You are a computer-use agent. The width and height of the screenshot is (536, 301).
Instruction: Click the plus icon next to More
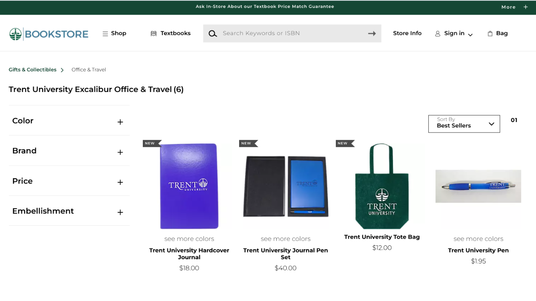pos(526,7)
